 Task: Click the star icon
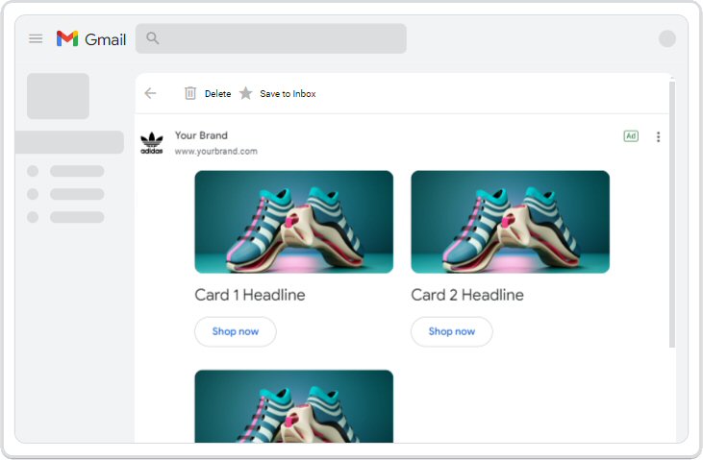[245, 93]
